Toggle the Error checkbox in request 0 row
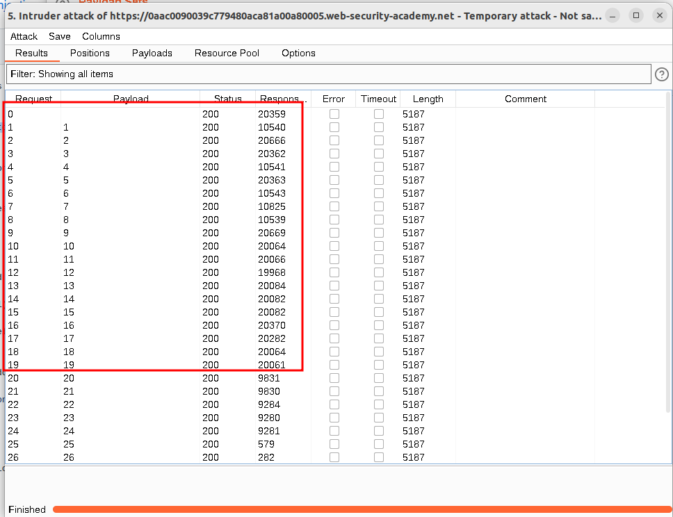Screen dimensions: 673x517 [x=334, y=114]
